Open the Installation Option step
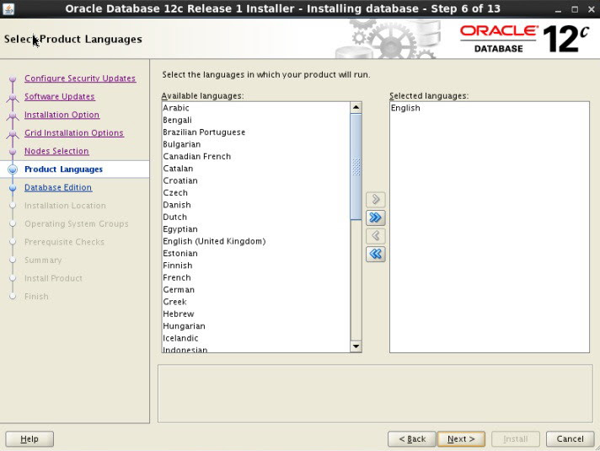Screen dimensions: 600x451 point(62,115)
